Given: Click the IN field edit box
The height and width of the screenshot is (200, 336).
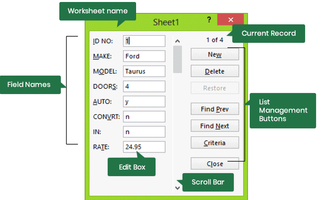Looking at the screenshot, I should point(144,132).
